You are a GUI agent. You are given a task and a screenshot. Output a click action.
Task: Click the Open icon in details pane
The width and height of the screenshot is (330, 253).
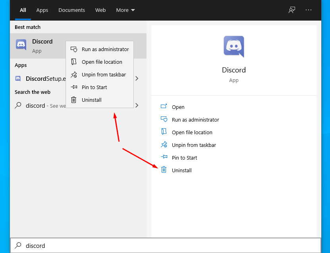click(x=164, y=107)
